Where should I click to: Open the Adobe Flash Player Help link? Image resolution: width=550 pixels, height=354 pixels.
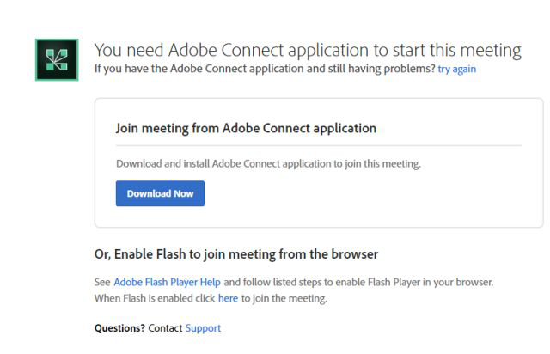[x=167, y=282]
